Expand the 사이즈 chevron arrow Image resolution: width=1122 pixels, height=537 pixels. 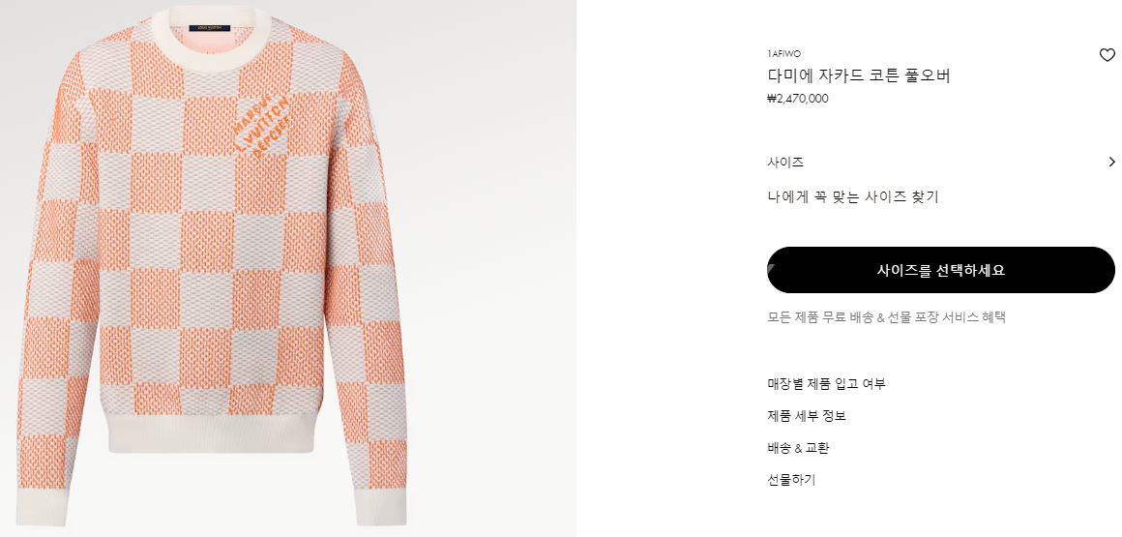click(x=1111, y=162)
